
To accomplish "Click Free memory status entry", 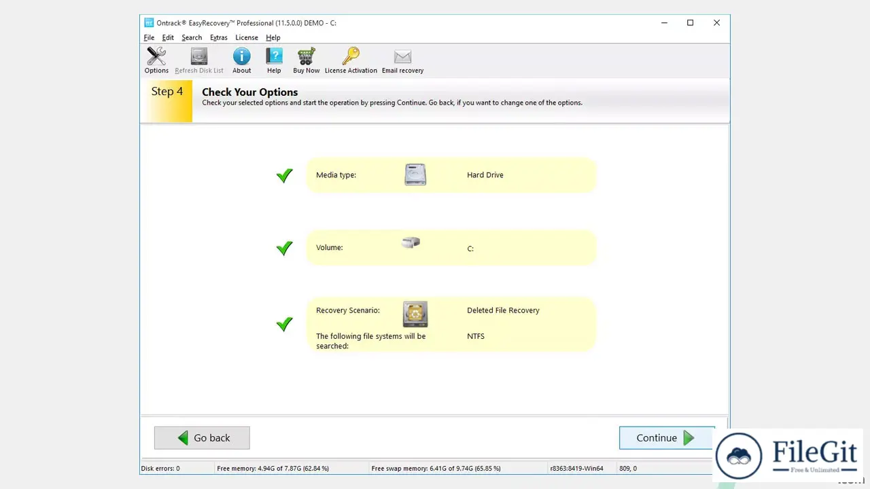I will point(273,469).
